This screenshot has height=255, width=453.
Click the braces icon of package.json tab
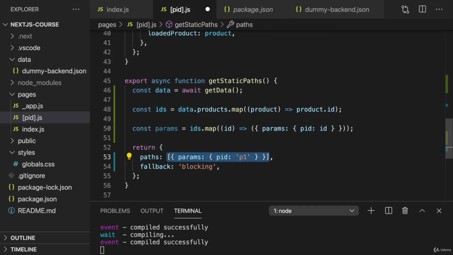click(x=227, y=10)
